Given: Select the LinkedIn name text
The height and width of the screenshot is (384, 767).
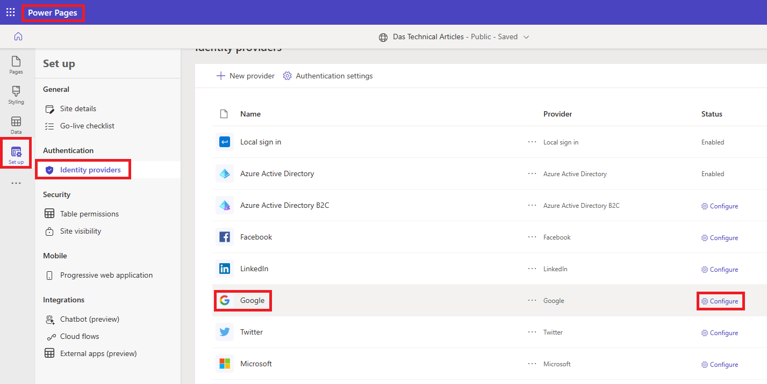Looking at the screenshot, I should coord(254,269).
